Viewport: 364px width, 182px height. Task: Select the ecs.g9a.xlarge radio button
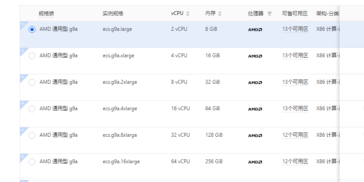click(x=32, y=56)
